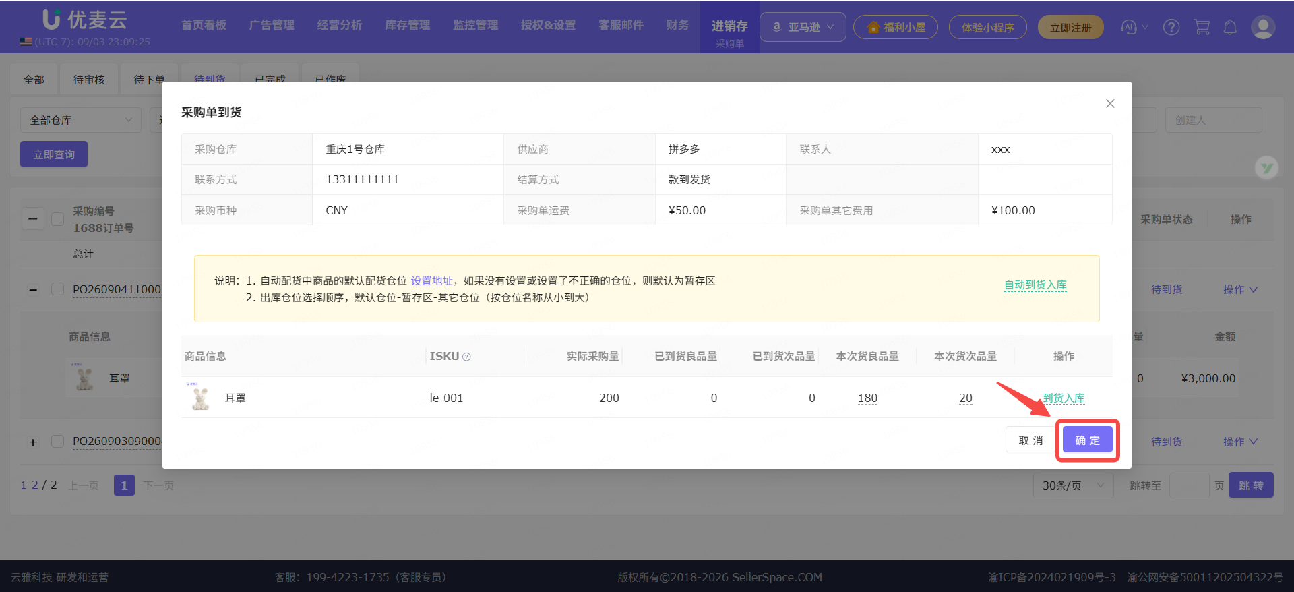This screenshot has width=1294, height=592.
Task: Expand the PO26090309000 order row
Action: click(x=33, y=442)
